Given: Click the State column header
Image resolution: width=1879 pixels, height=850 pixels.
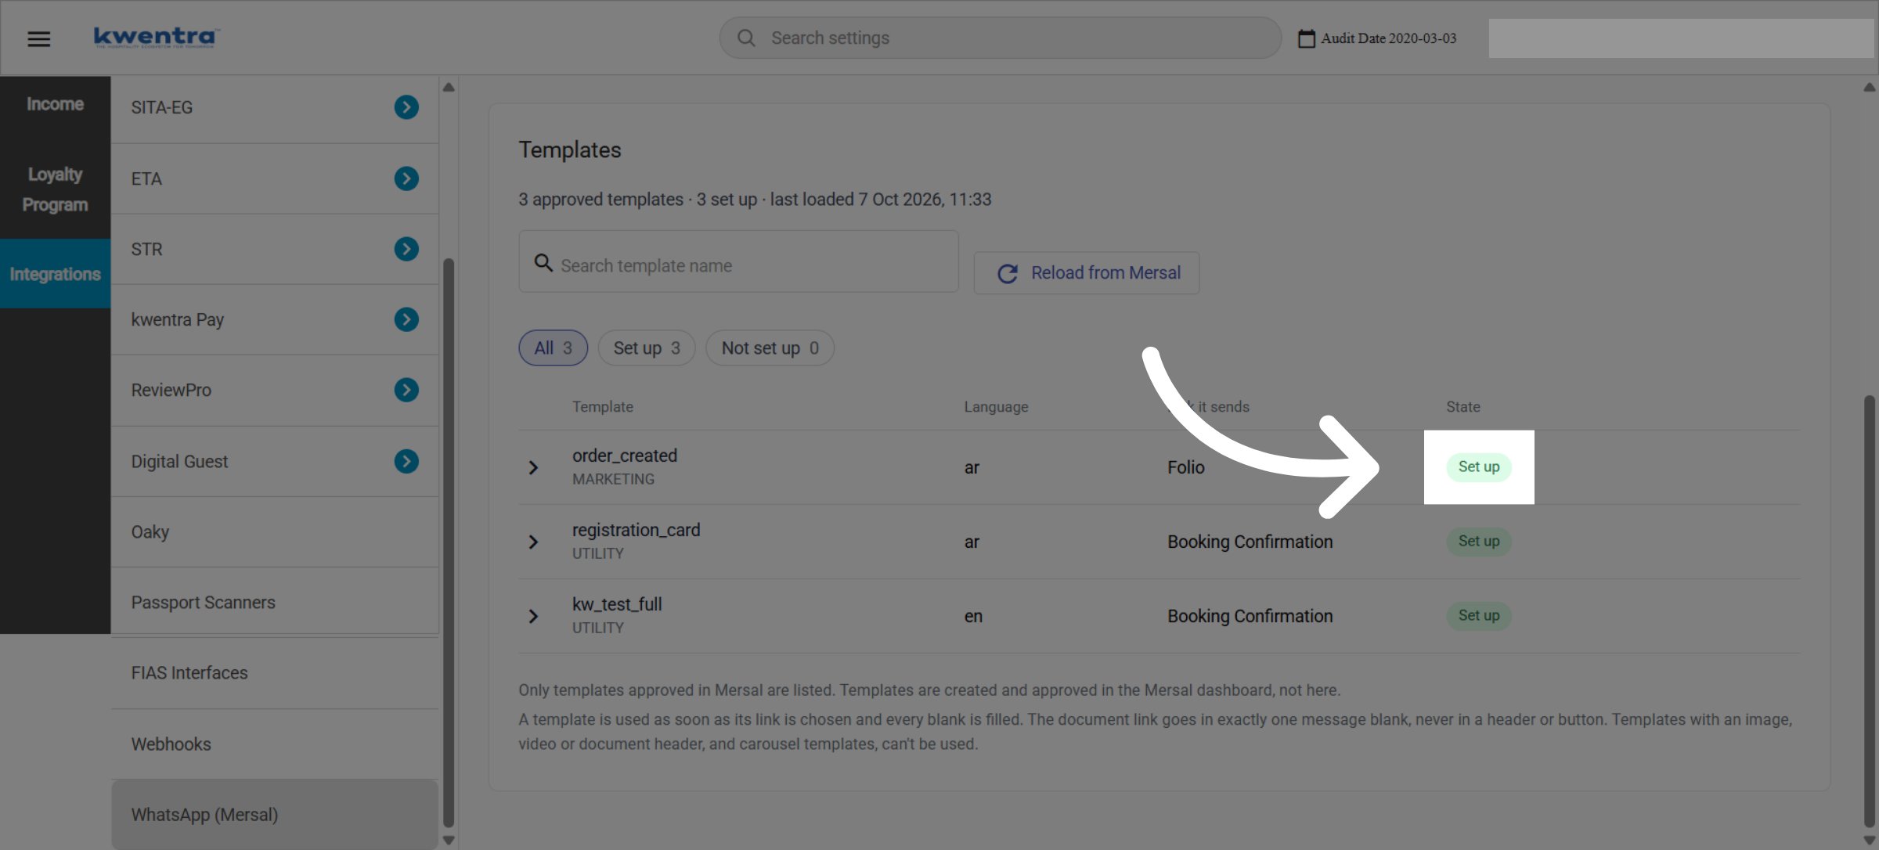Looking at the screenshot, I should [x=1462, y=407].
